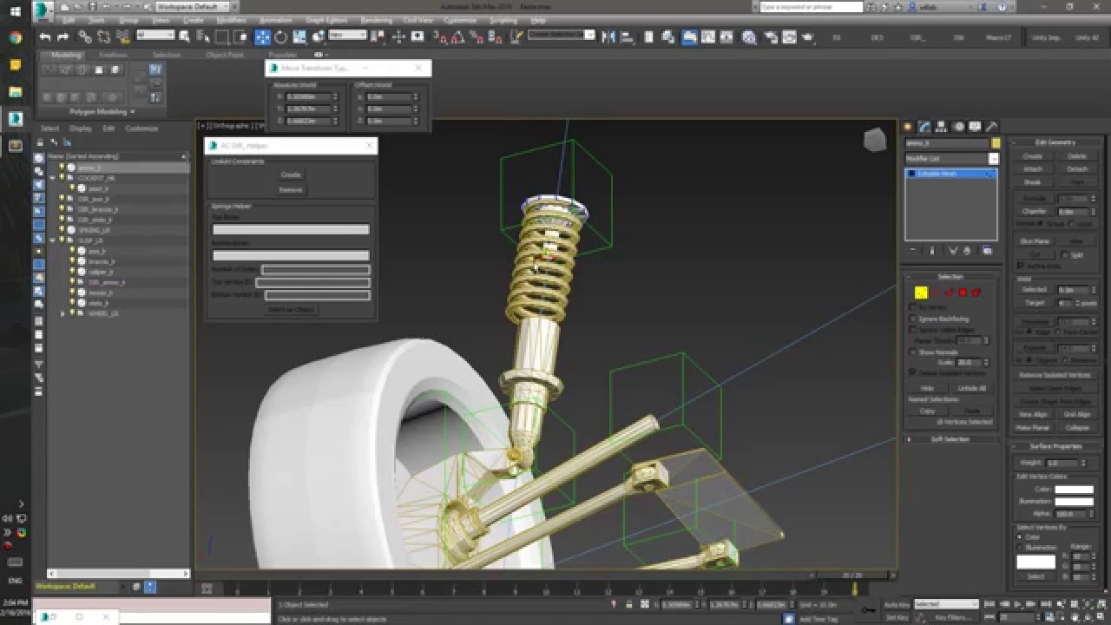1111x625 pixels.
Task: Click the object color swatch beside name field
Action: tap(996, 143)
